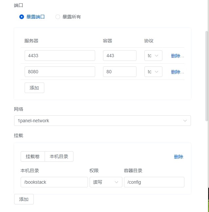Click the vertical scrollbar on the right
The image size is (209, 212).
pos(206,76)
